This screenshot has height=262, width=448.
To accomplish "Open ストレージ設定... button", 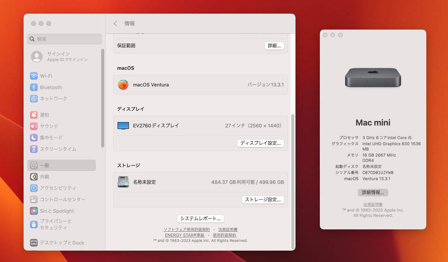I will (x=263, y=200).
